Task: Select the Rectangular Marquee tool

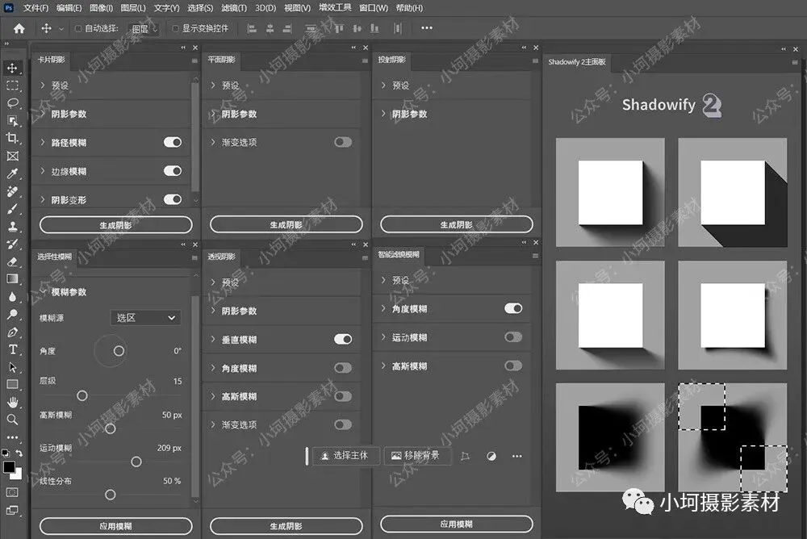Action: pyautogui.click(x=12, y=86)
